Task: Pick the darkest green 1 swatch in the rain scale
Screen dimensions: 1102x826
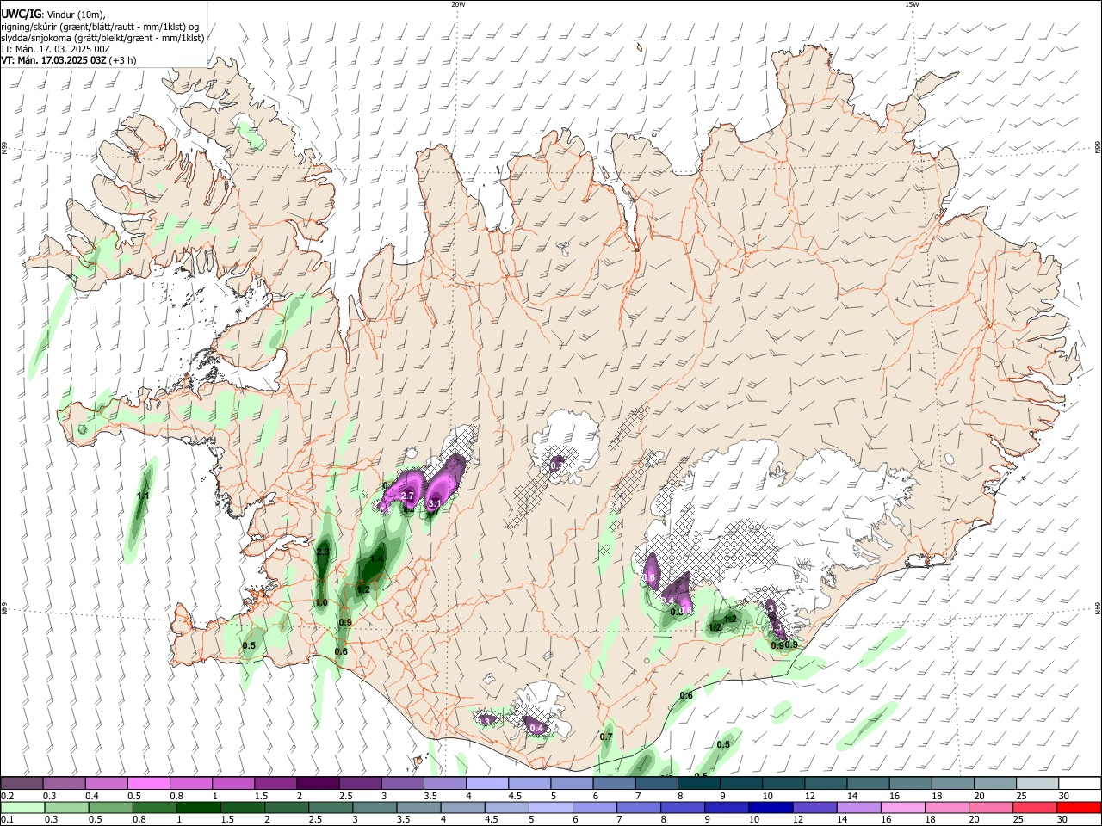Action: click(199, 807)
